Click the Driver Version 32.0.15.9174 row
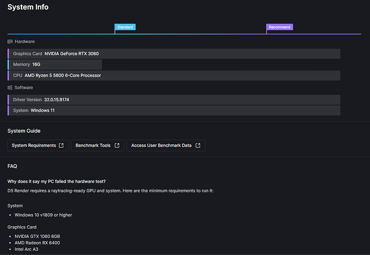 [174, 99]
